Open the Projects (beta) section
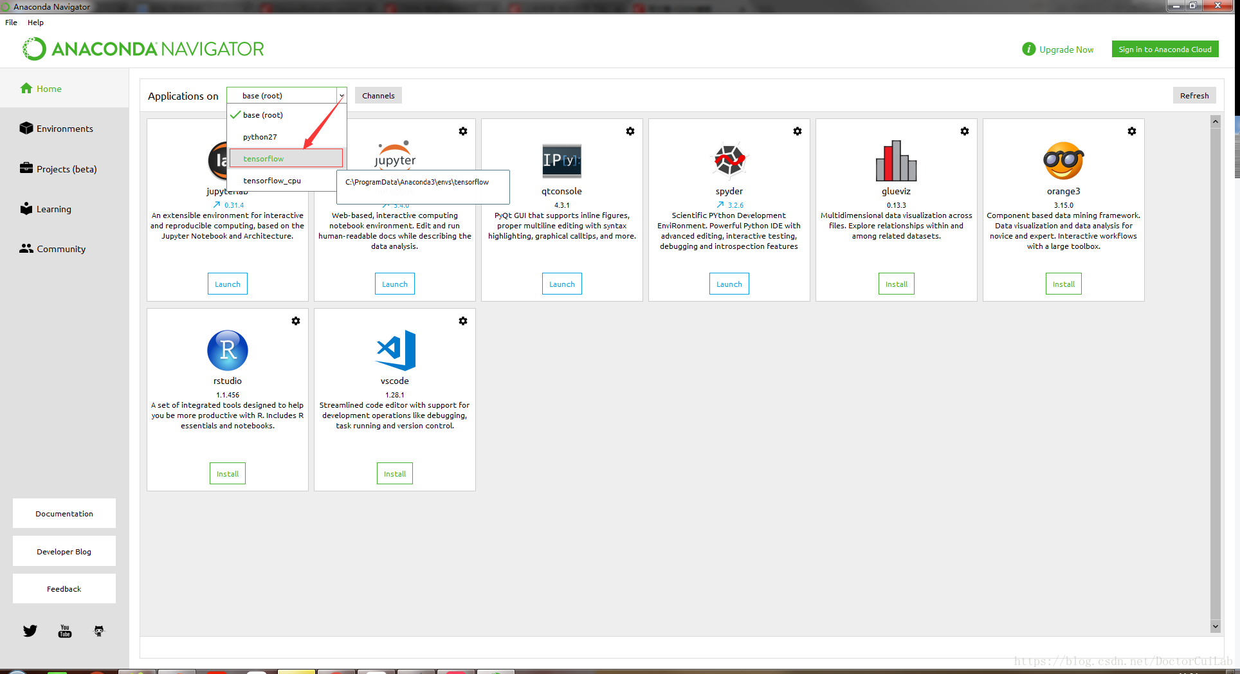This screenshot has width=1240, height=674. [64, 168]
